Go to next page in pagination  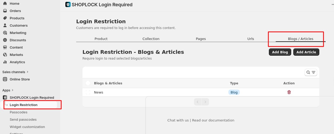(205, 102)
